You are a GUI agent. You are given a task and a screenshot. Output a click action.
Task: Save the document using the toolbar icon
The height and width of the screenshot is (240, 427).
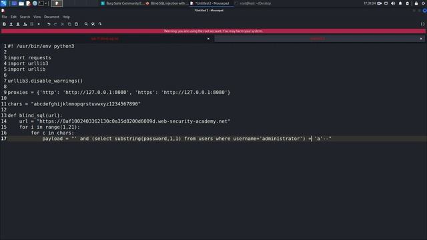click(18, 24)
